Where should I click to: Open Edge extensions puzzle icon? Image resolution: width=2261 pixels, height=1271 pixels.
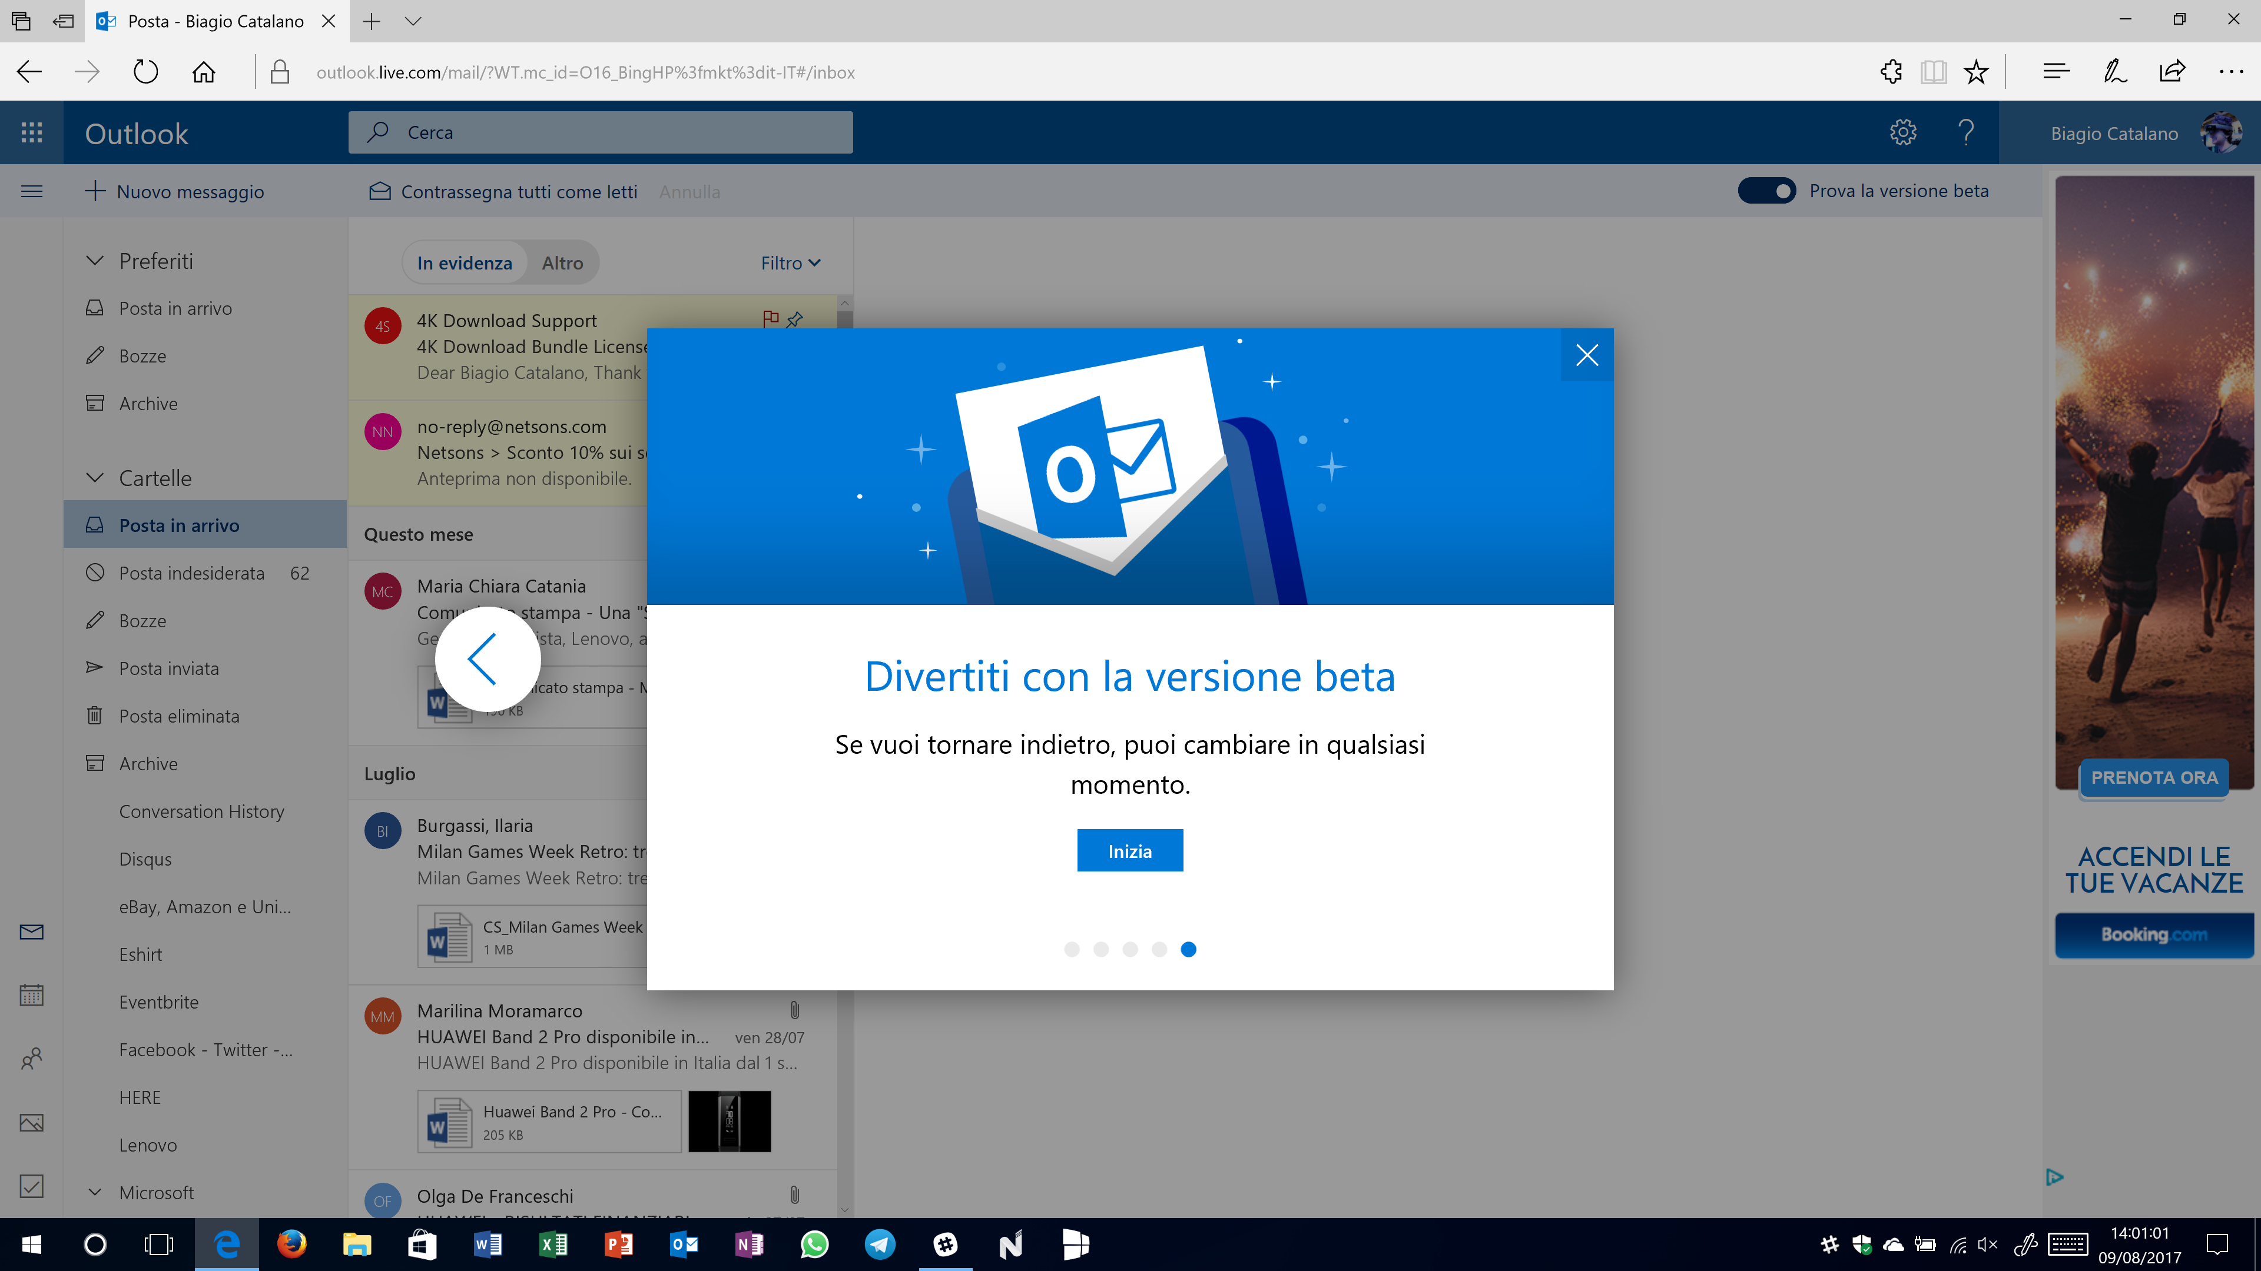tap(1891, 72)
